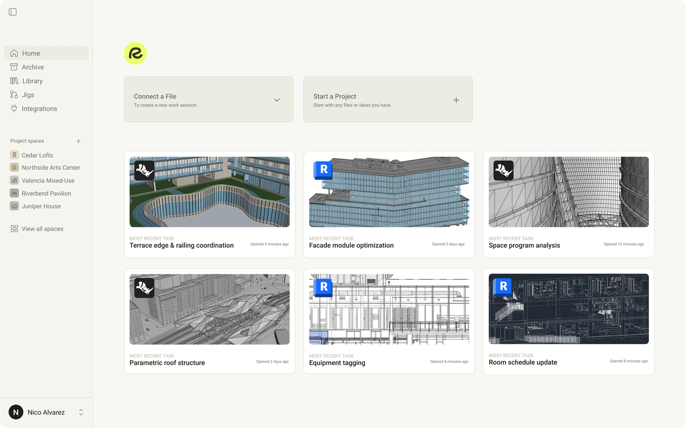Click the Integrations plug icon
Viewport: 686px width, 428px height.
(14, 109)
